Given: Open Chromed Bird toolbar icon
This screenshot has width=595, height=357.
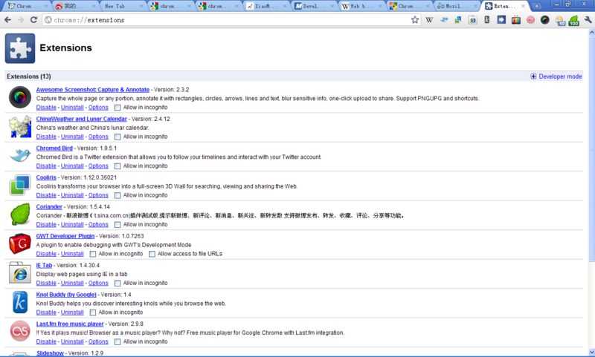Looking at the screenshot, I should pos(443,20).
